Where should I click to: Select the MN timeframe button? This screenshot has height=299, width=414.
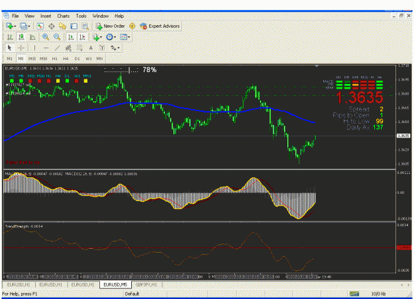pos(99,58)
